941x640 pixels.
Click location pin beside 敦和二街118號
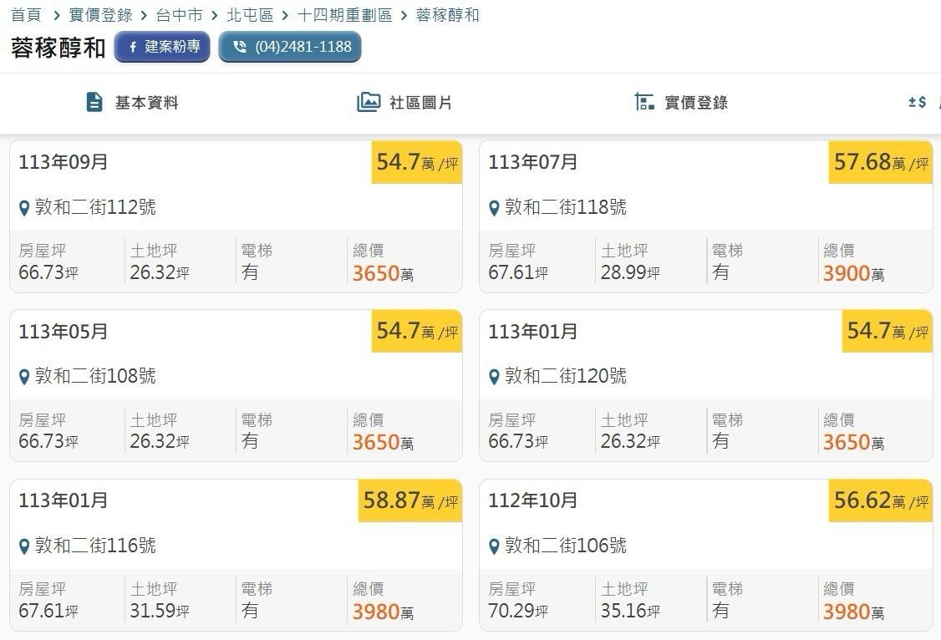tap(495, 208)
